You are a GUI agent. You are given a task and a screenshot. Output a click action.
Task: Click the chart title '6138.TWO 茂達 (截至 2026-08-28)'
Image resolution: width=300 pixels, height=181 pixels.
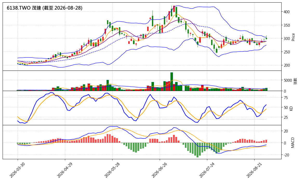(x=44, y=8)
